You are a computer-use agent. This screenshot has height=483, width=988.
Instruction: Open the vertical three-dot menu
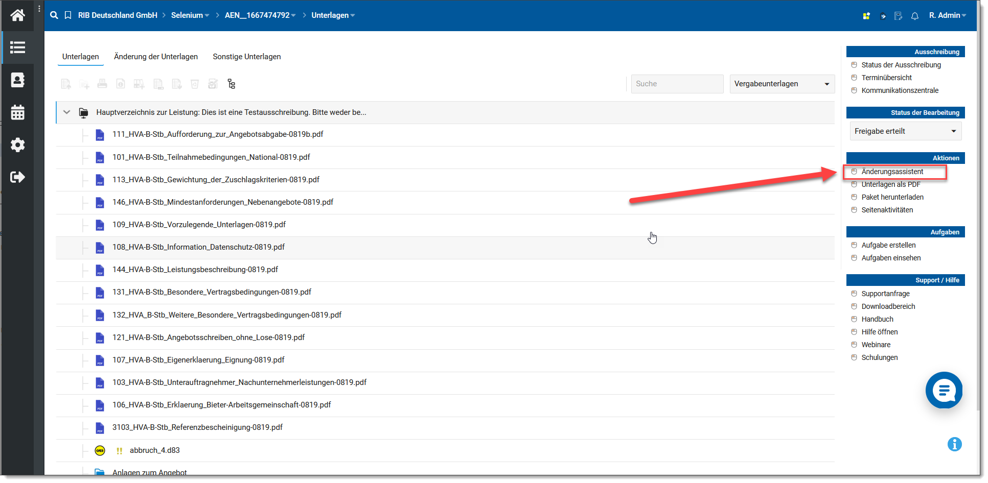[x=39, y=9]
